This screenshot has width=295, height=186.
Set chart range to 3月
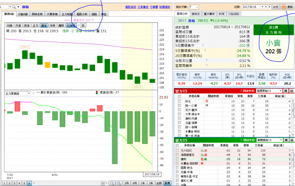click(x=127, y=183)
